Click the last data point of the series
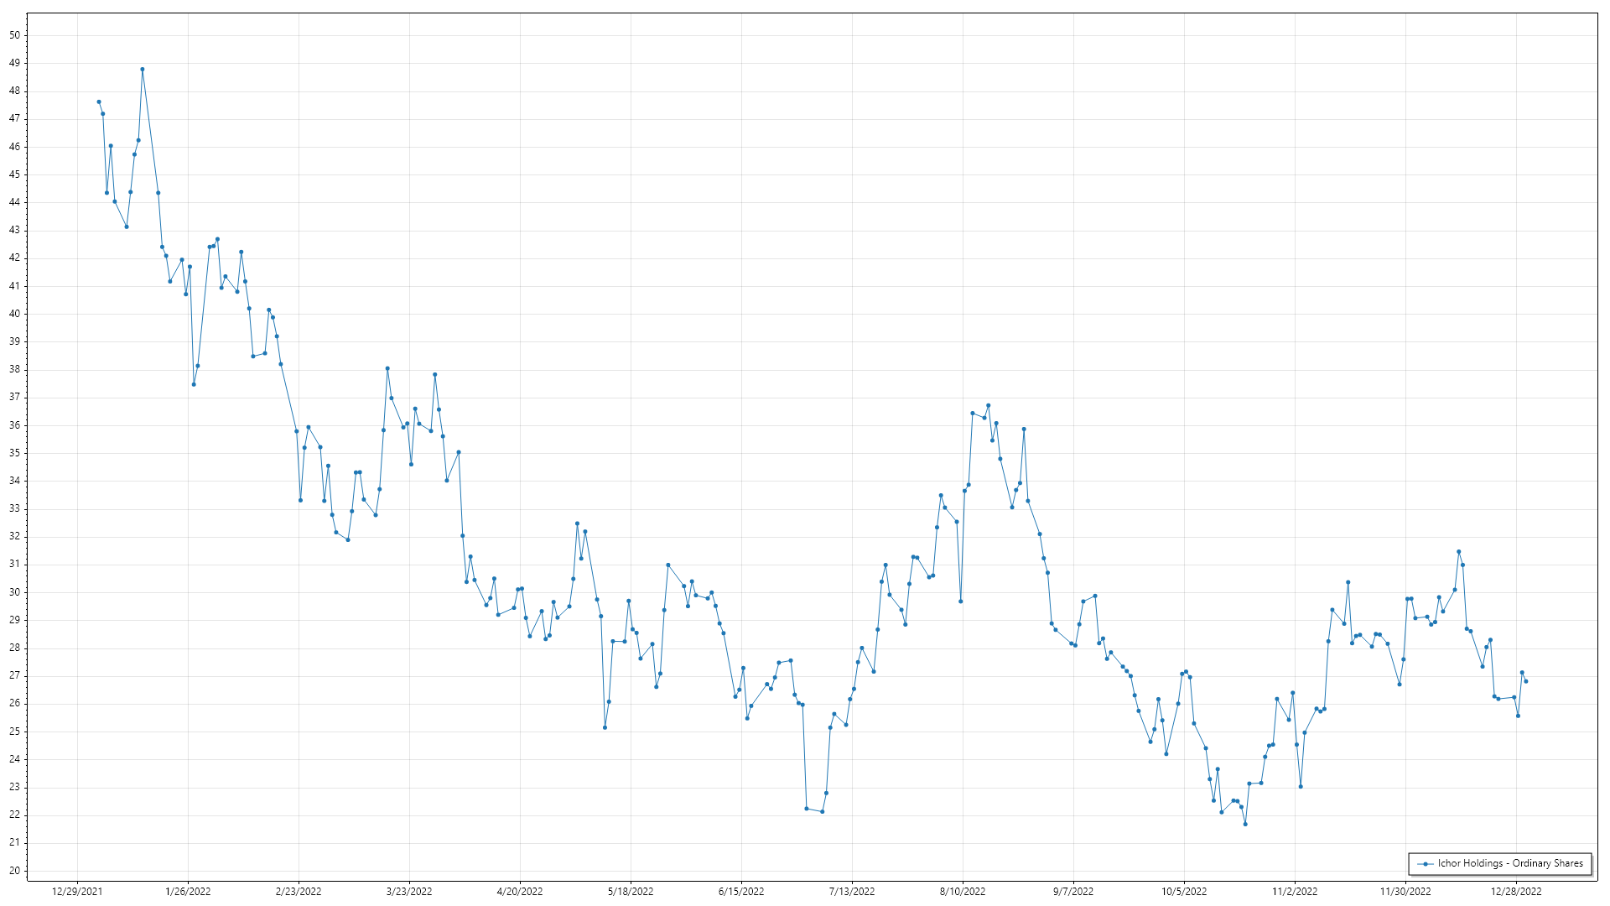This screenshot has width=1610, height=906. pyautogui.click(x=1526, y=681)
